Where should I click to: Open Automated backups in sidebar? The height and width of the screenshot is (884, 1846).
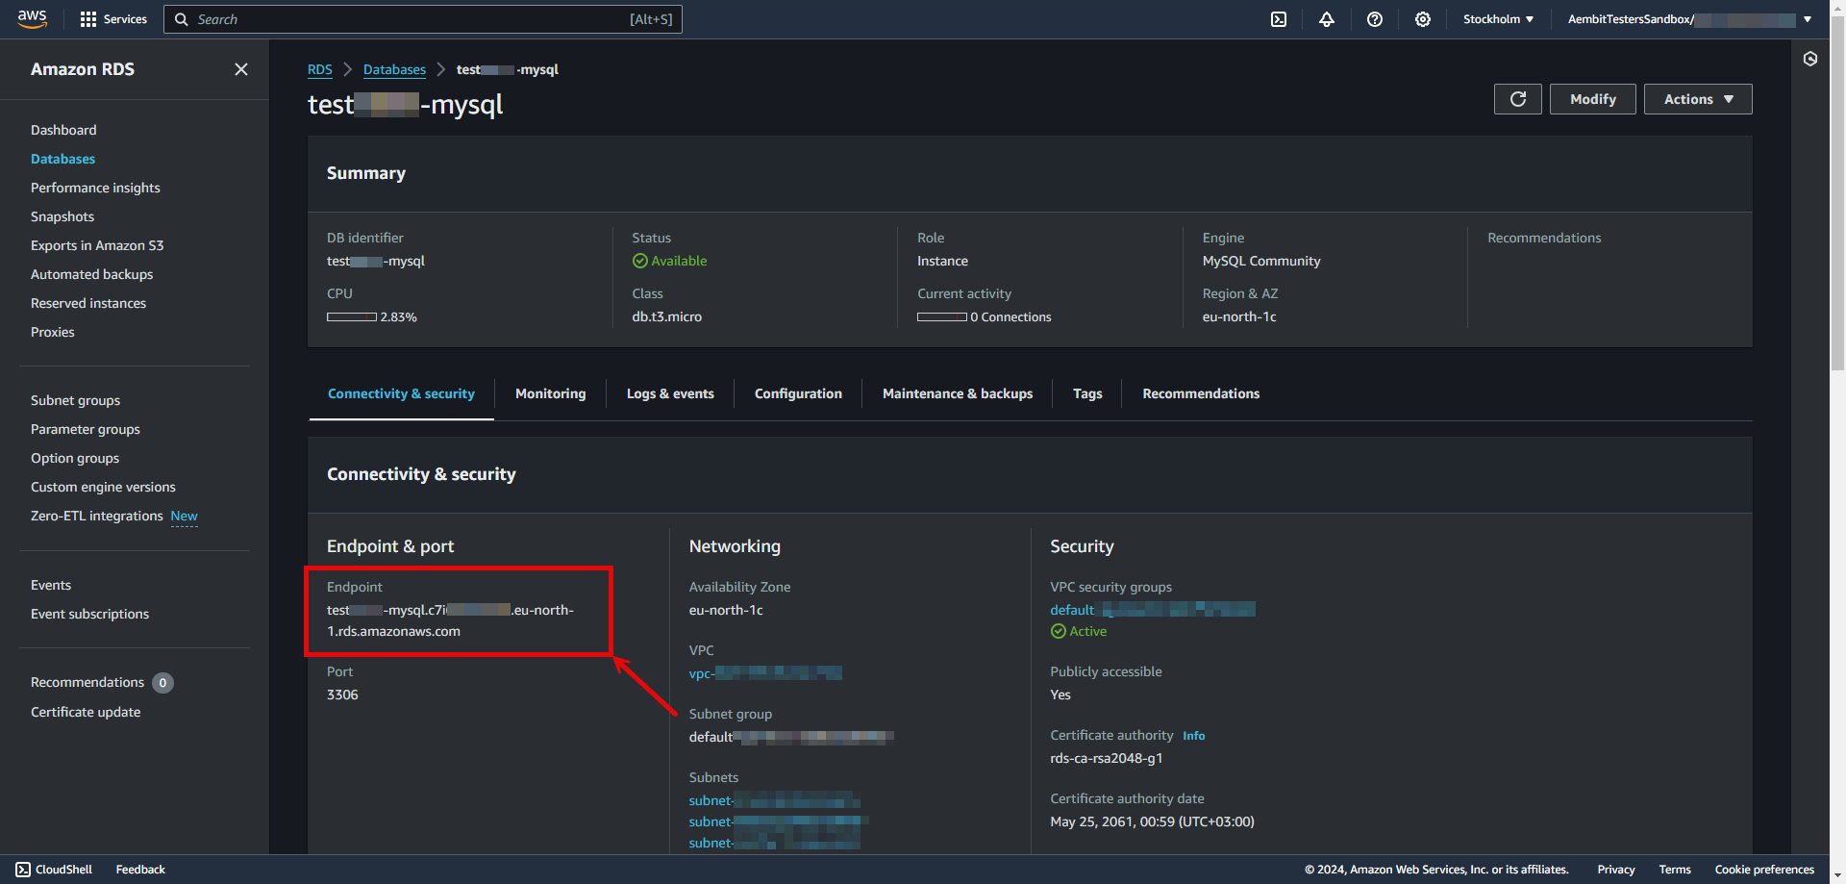pyautogui.click(x=91, y=274)
